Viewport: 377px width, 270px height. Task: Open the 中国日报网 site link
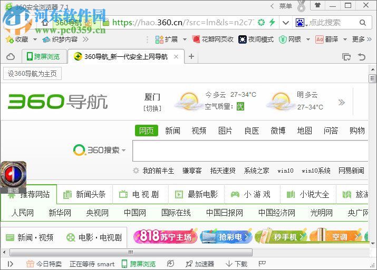(x=225, y=213)
